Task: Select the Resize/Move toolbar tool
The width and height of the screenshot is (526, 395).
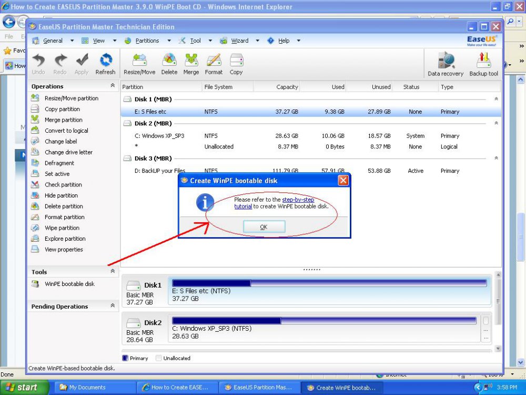Action: click(139, 64)
